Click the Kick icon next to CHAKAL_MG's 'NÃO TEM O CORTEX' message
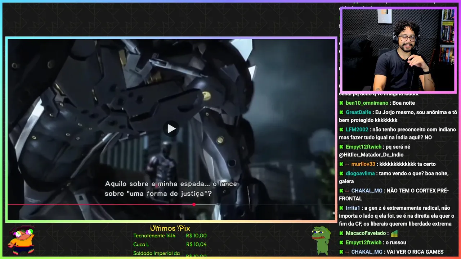Viewport: 461px width, 259px height. (x=341, y=191)
